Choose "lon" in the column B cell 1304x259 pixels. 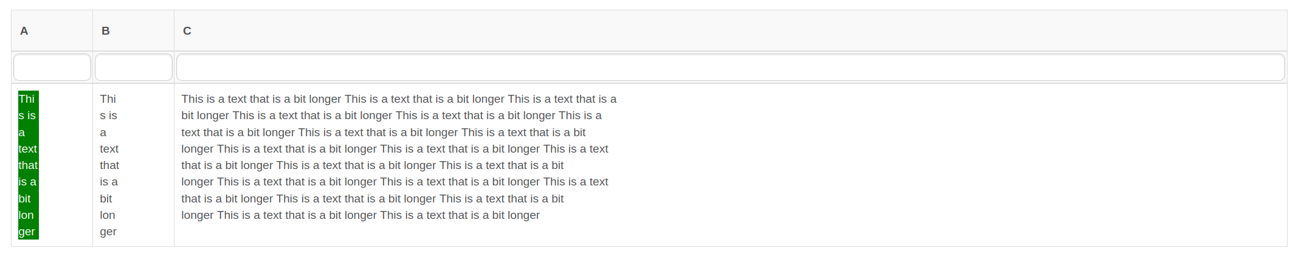click(x=108, y=215)
